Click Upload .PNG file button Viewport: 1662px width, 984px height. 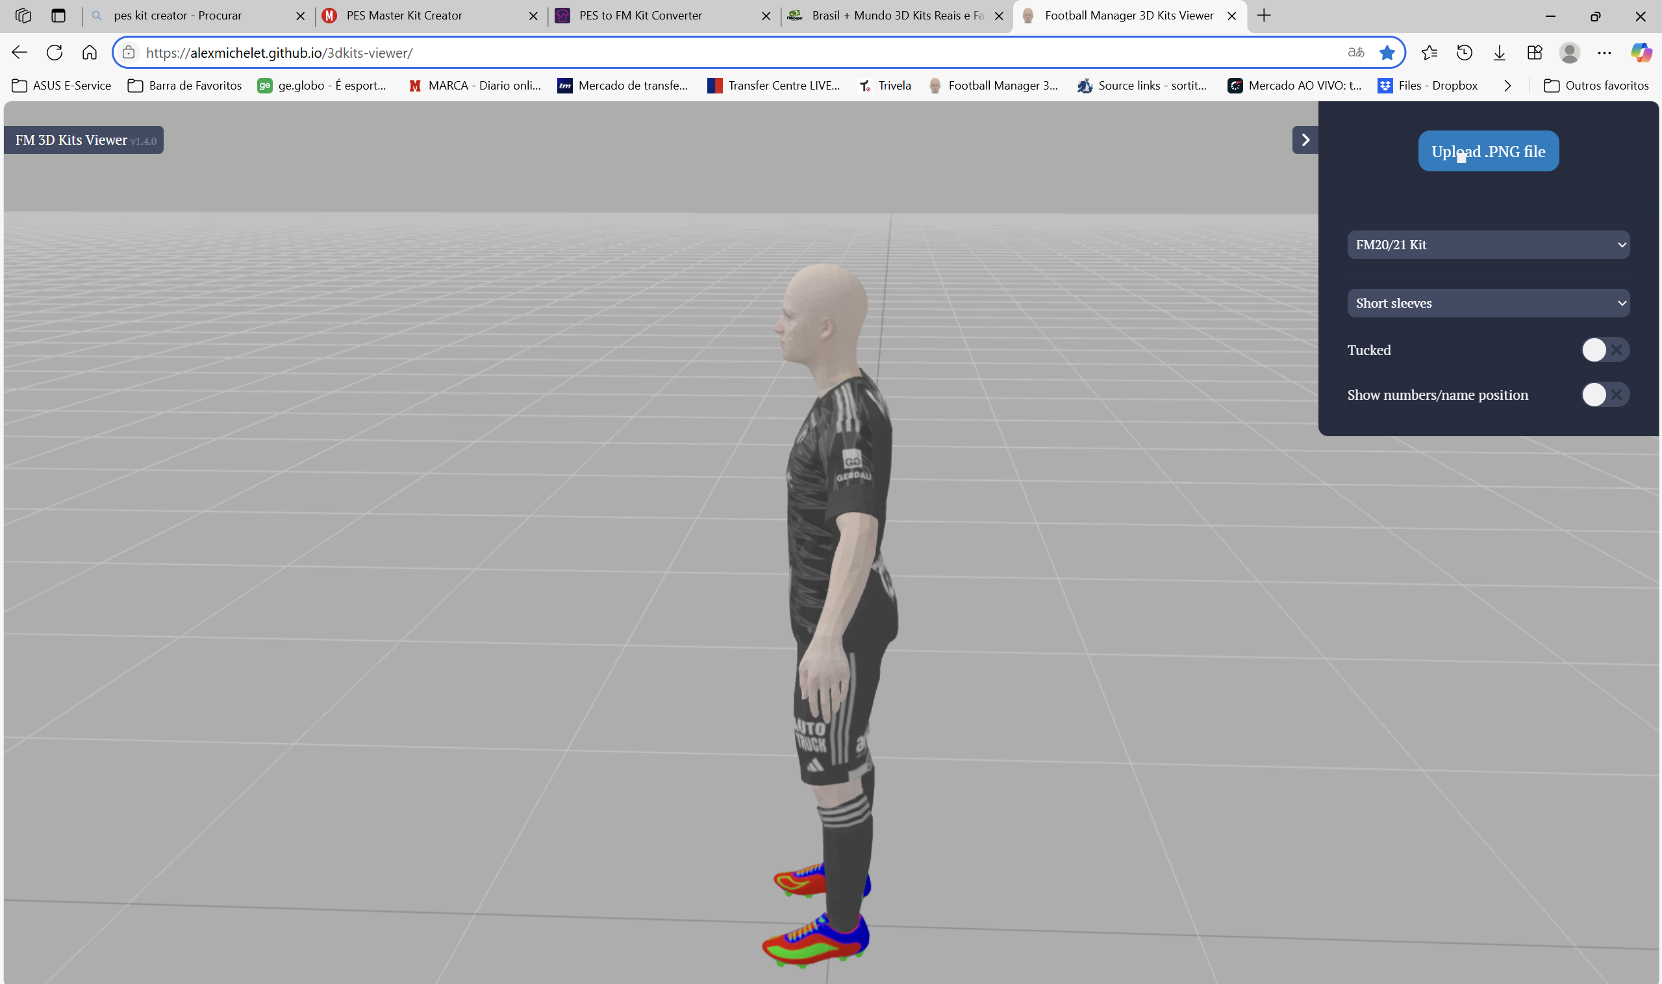tap(1487, 151)
